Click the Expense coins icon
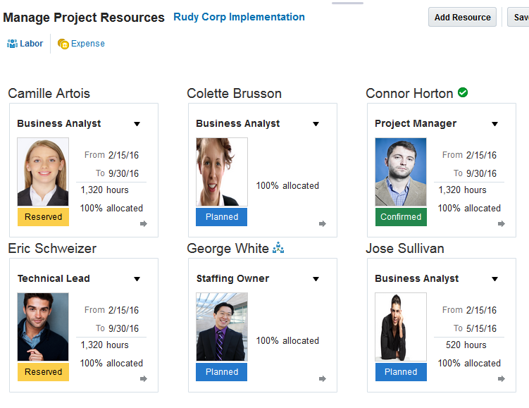The width and height of the screenshot is (529, 408). (63, 44)
